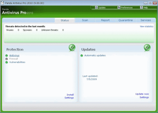The width and height of the screenshot is (158, 113).
Task: Click the green checkmark on Updates panel
Action: [147, 48]
